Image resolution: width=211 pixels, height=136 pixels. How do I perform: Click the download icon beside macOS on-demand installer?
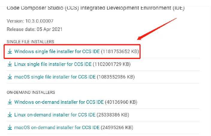10,127
